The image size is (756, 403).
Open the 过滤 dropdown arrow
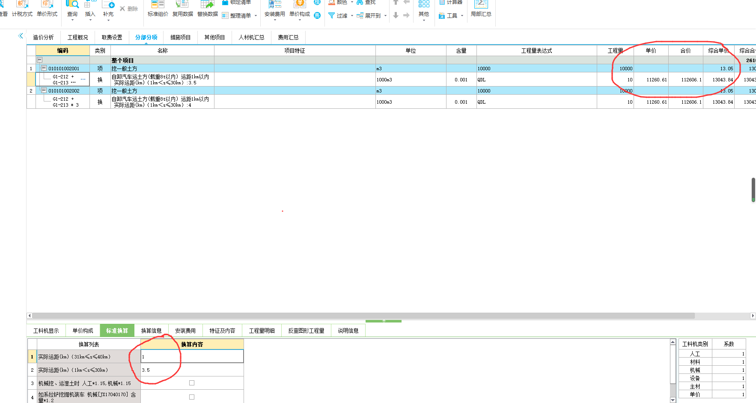[352, 16]
